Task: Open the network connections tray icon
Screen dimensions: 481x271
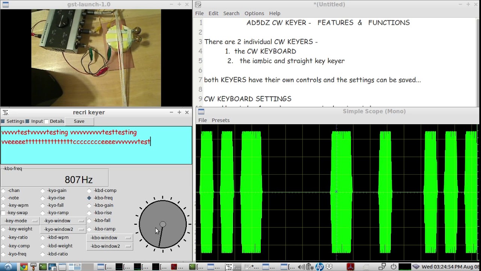Action: [382, 267]
